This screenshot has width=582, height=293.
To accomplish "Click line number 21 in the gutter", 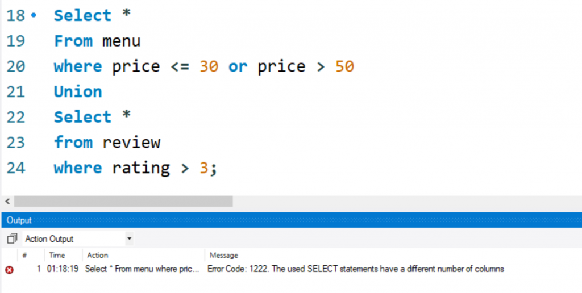I will pos(15,91).
